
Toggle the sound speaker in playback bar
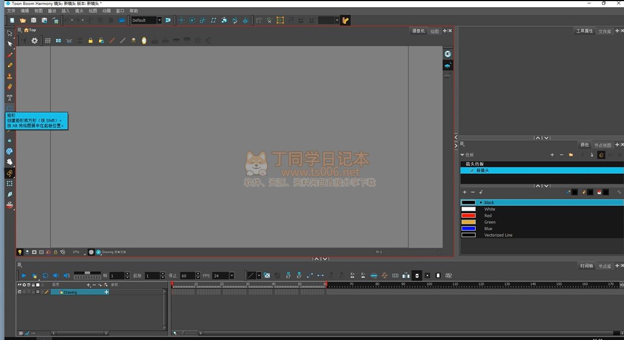tap(66, 276)
